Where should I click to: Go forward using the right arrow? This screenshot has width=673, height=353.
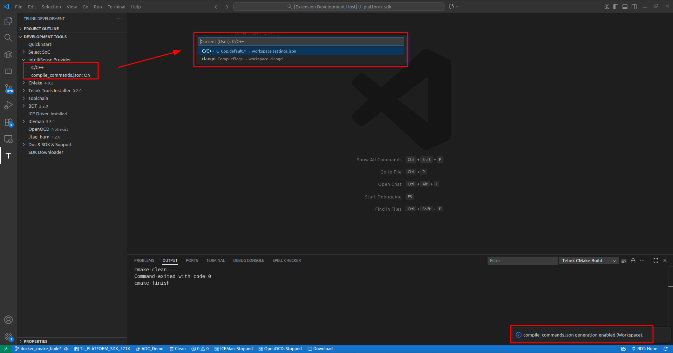point(226,7)
